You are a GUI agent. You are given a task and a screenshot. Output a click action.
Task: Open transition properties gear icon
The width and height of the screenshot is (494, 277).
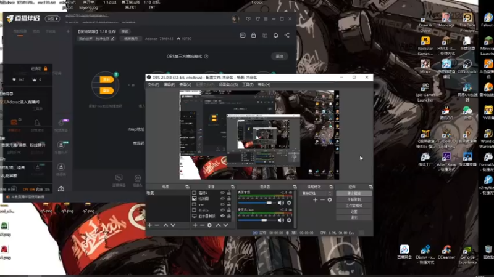click(x=330, y=199)
